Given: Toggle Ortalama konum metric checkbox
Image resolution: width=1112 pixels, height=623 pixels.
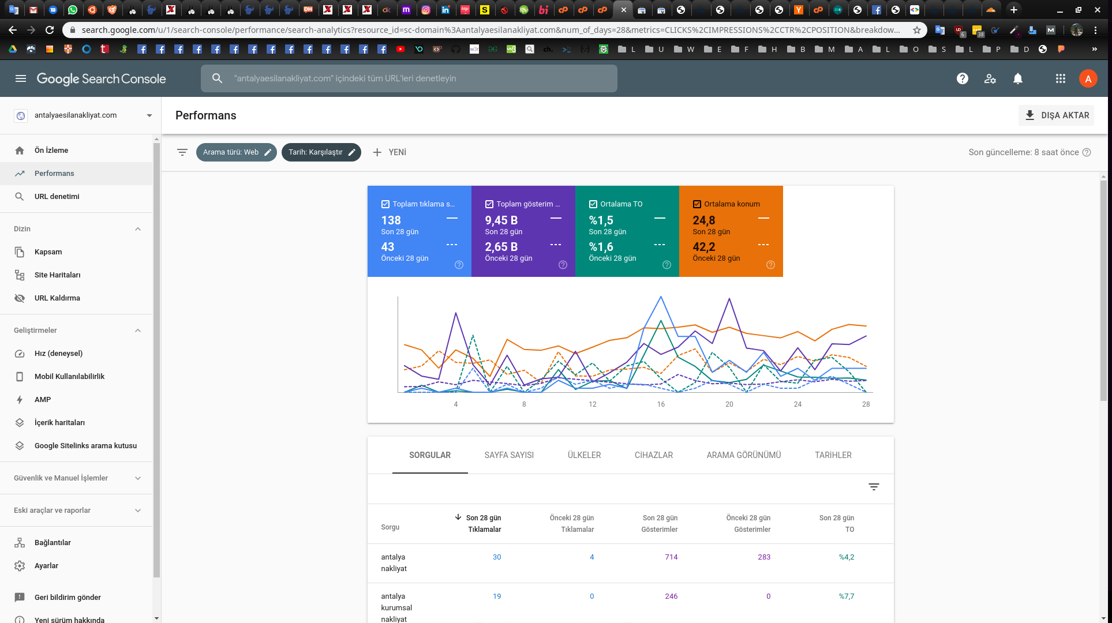Looking at the screenshot, I should 697,204.
